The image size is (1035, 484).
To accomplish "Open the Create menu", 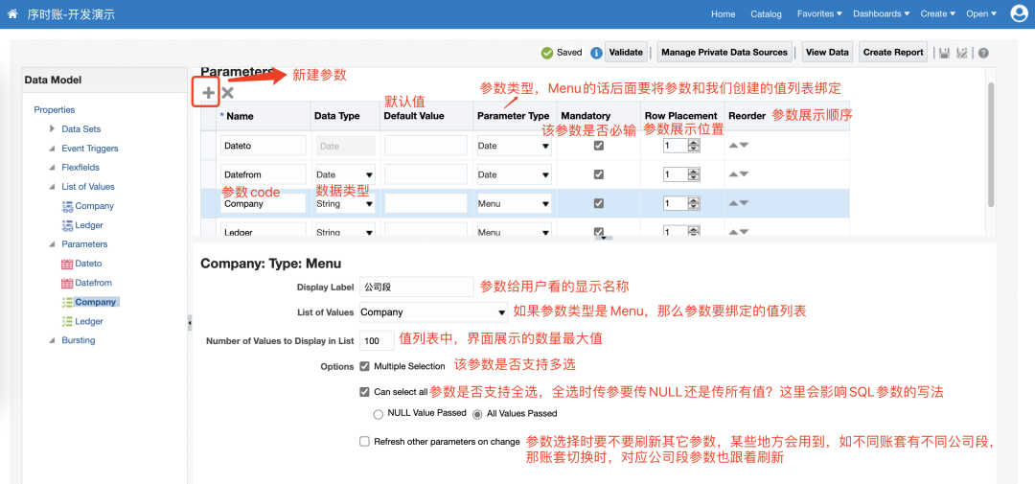I will 938,13.
